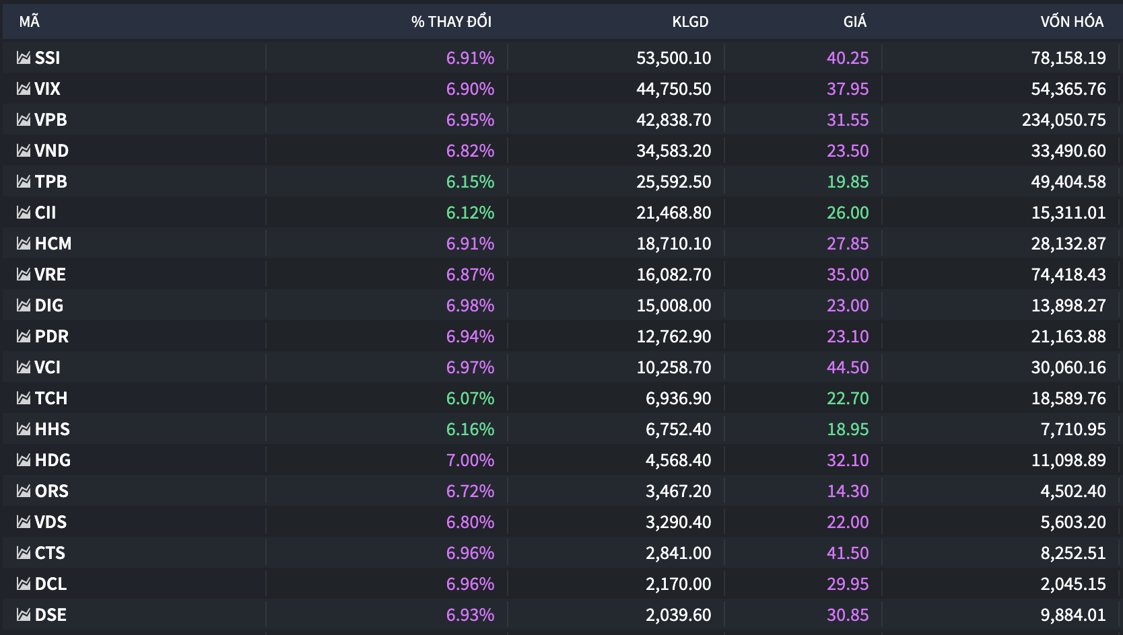Open the VRE stock symbol
1123x635 pixels.
click(50, 274)
